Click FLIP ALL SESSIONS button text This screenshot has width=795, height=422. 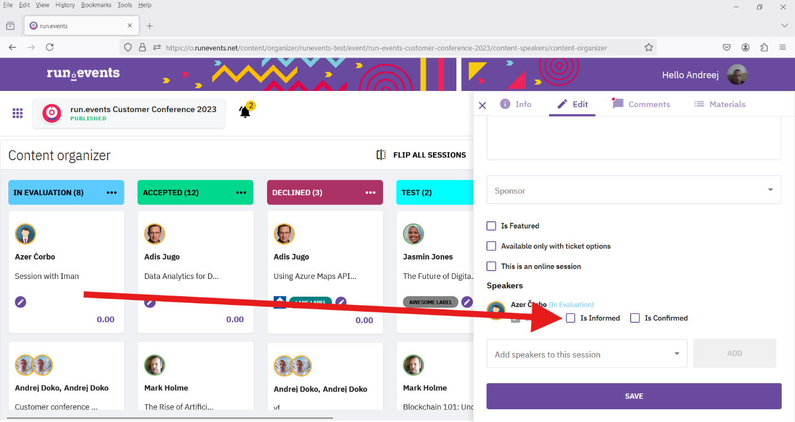click(430, 155)
